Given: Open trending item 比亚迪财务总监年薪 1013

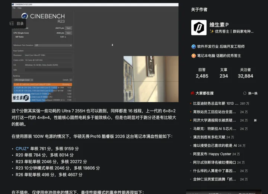Looking at the screenshot, I should 216,104.
